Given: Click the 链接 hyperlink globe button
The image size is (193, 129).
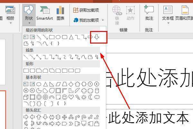Looking at the screenshot, I should pyautogui.click(x=117, y=15).
